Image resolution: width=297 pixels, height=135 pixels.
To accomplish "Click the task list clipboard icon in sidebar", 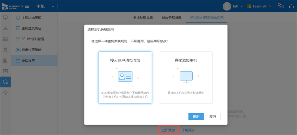I will 6,60.
